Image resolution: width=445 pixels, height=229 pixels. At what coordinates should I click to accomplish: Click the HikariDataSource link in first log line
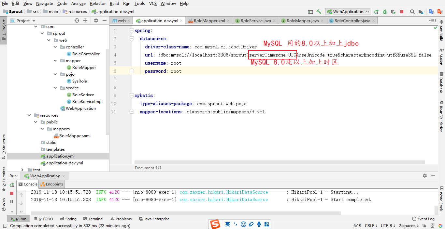click(x=223, y=192)
